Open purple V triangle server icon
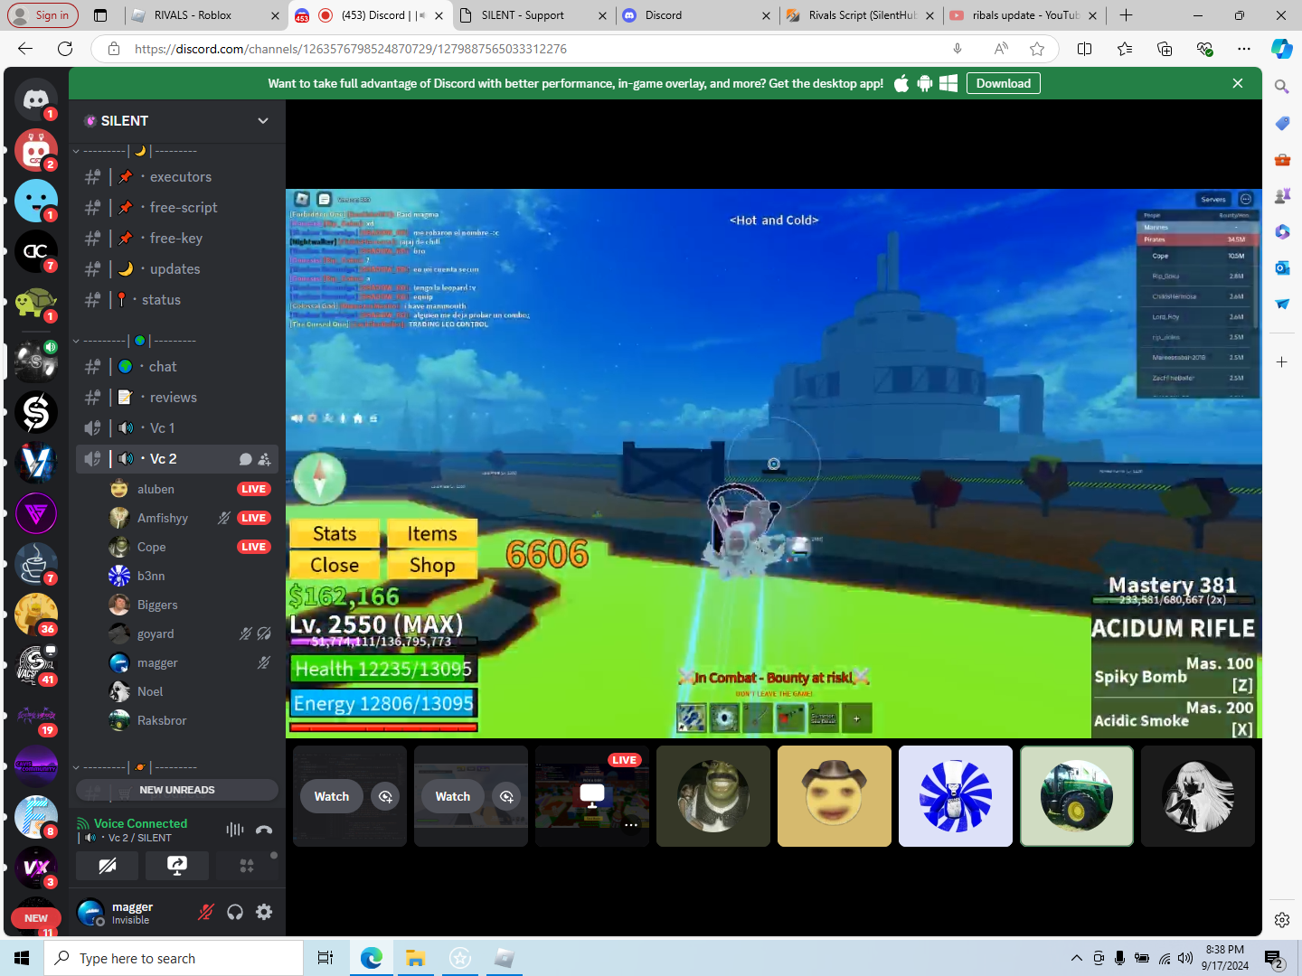Screen dimensions: 1302x976 tap(36, 513)
